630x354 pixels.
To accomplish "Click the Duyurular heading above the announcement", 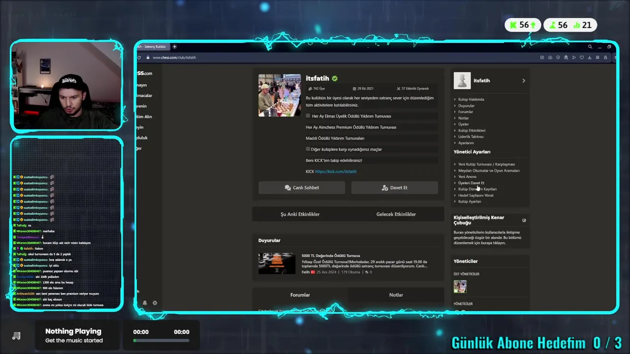I will (x=269, y=240).
